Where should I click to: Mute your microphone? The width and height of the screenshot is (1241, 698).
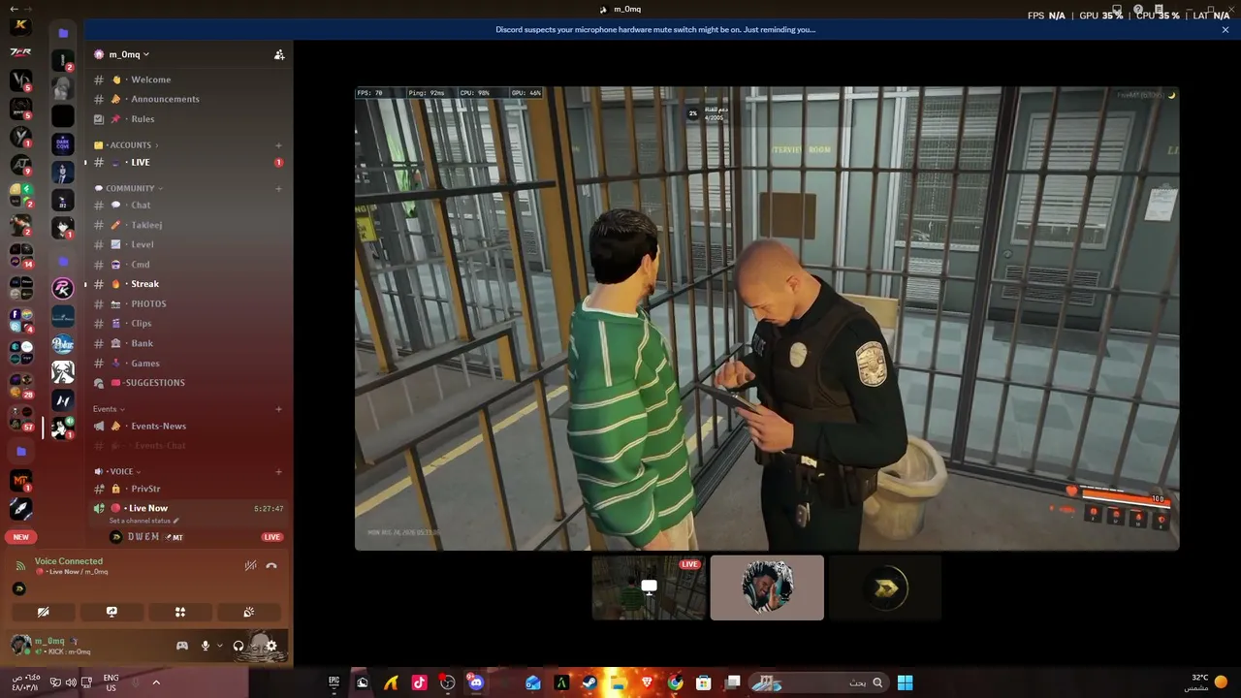tap(205, 646)
